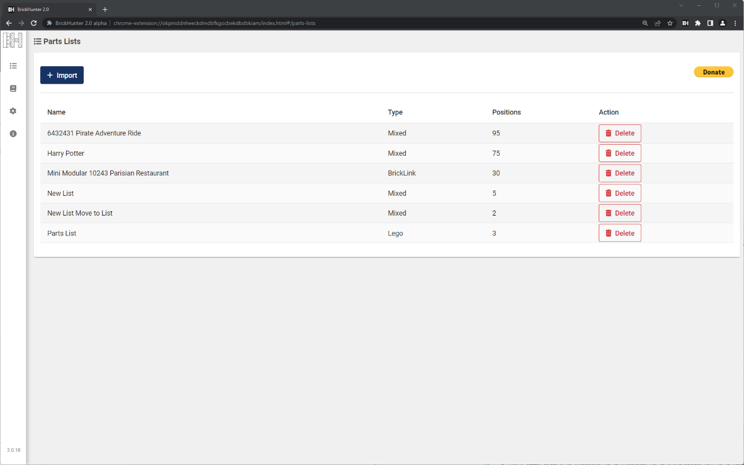Close the BrickHunter 2.0 tab

pyautogui.click(x=90, y=9)
